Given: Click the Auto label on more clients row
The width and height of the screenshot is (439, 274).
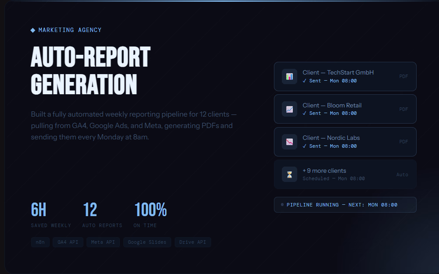Looking at the screenshot, I should click(402, 174).
